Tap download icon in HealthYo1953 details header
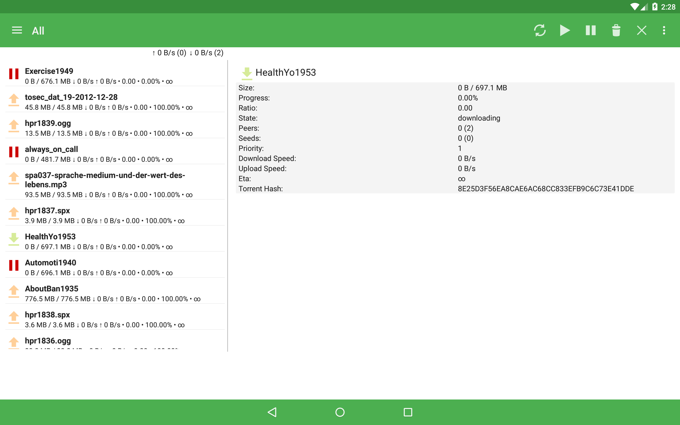680x425 pixels. click(247, 73)
